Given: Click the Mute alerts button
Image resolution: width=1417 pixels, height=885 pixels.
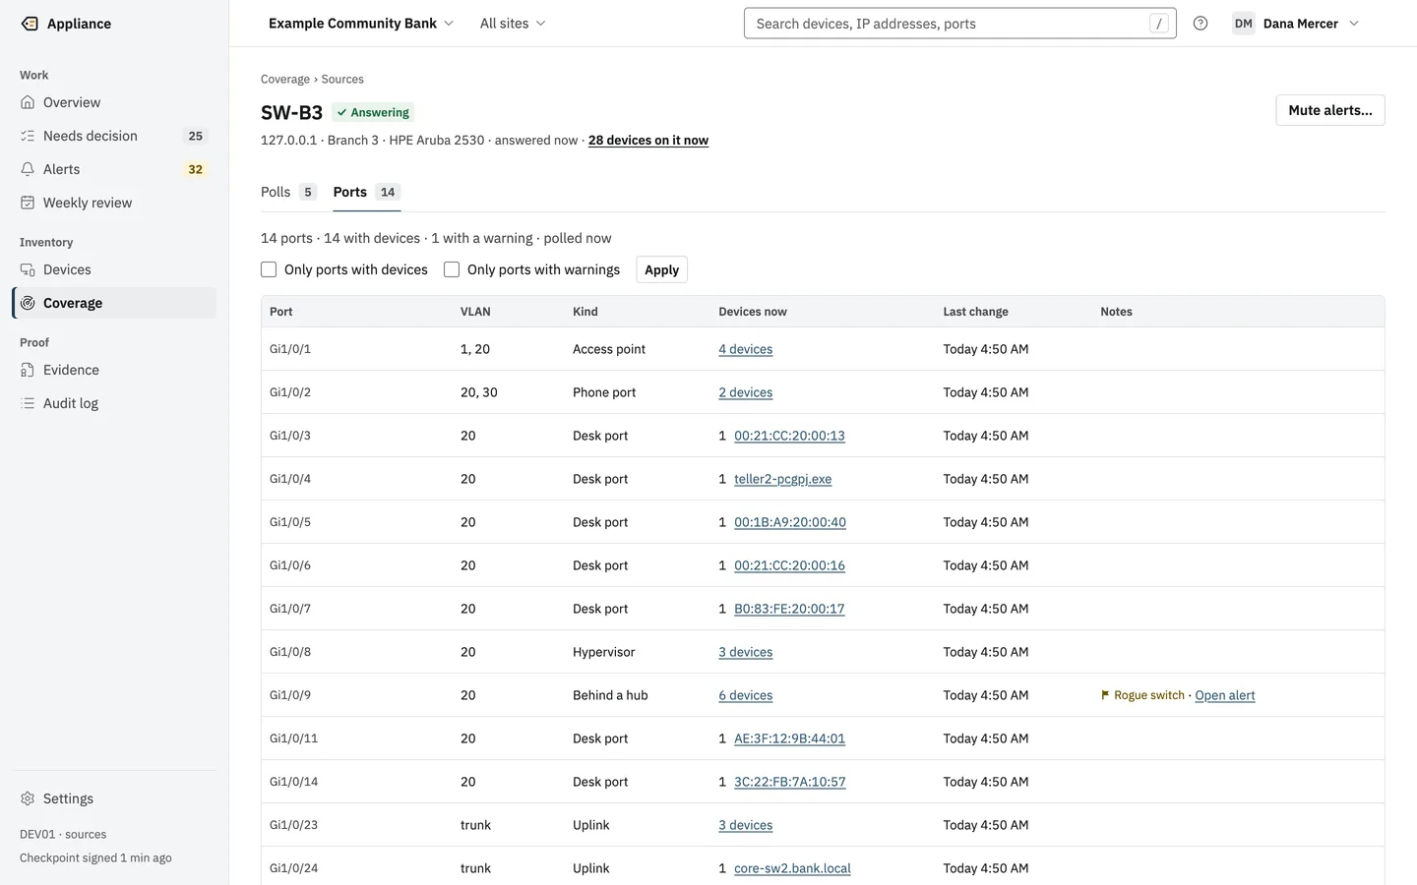Looking at the screenshot, I should (1330, 110).
